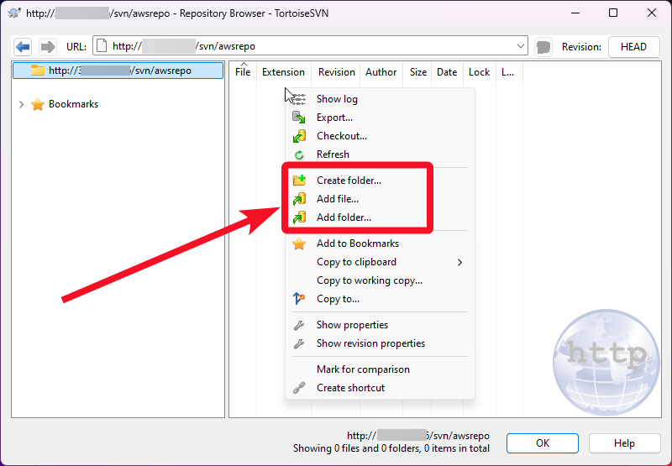
Task: Click the OK button
Action: tap(542, 443)
